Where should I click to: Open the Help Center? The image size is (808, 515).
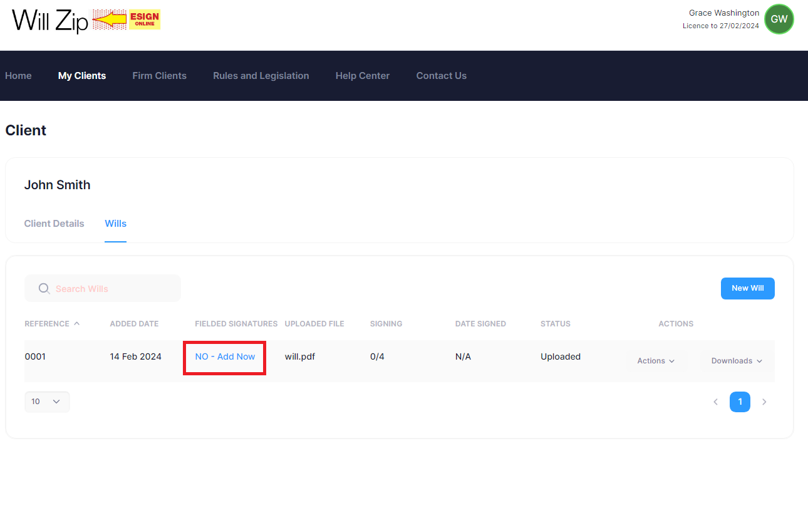coord(363,76)
